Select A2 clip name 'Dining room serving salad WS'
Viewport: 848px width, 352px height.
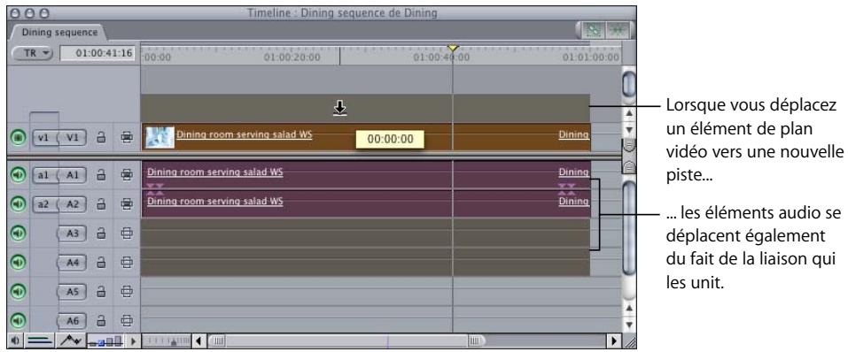point(214,201)
